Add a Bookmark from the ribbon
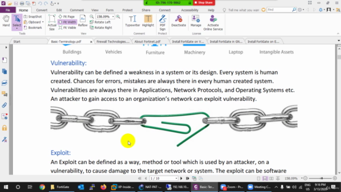 (x=33, y=28)
